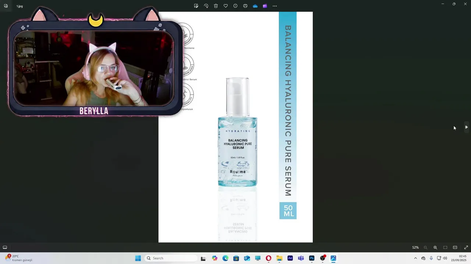
Task: Show the image at actual size 1:1
Action: 455,247
